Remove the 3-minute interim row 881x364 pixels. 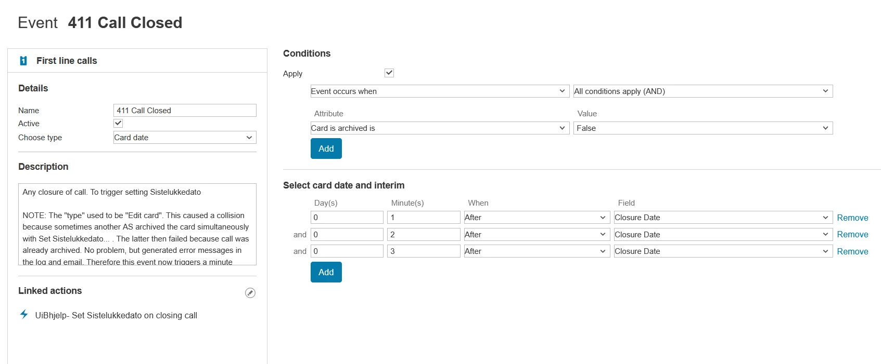point(852,251)
